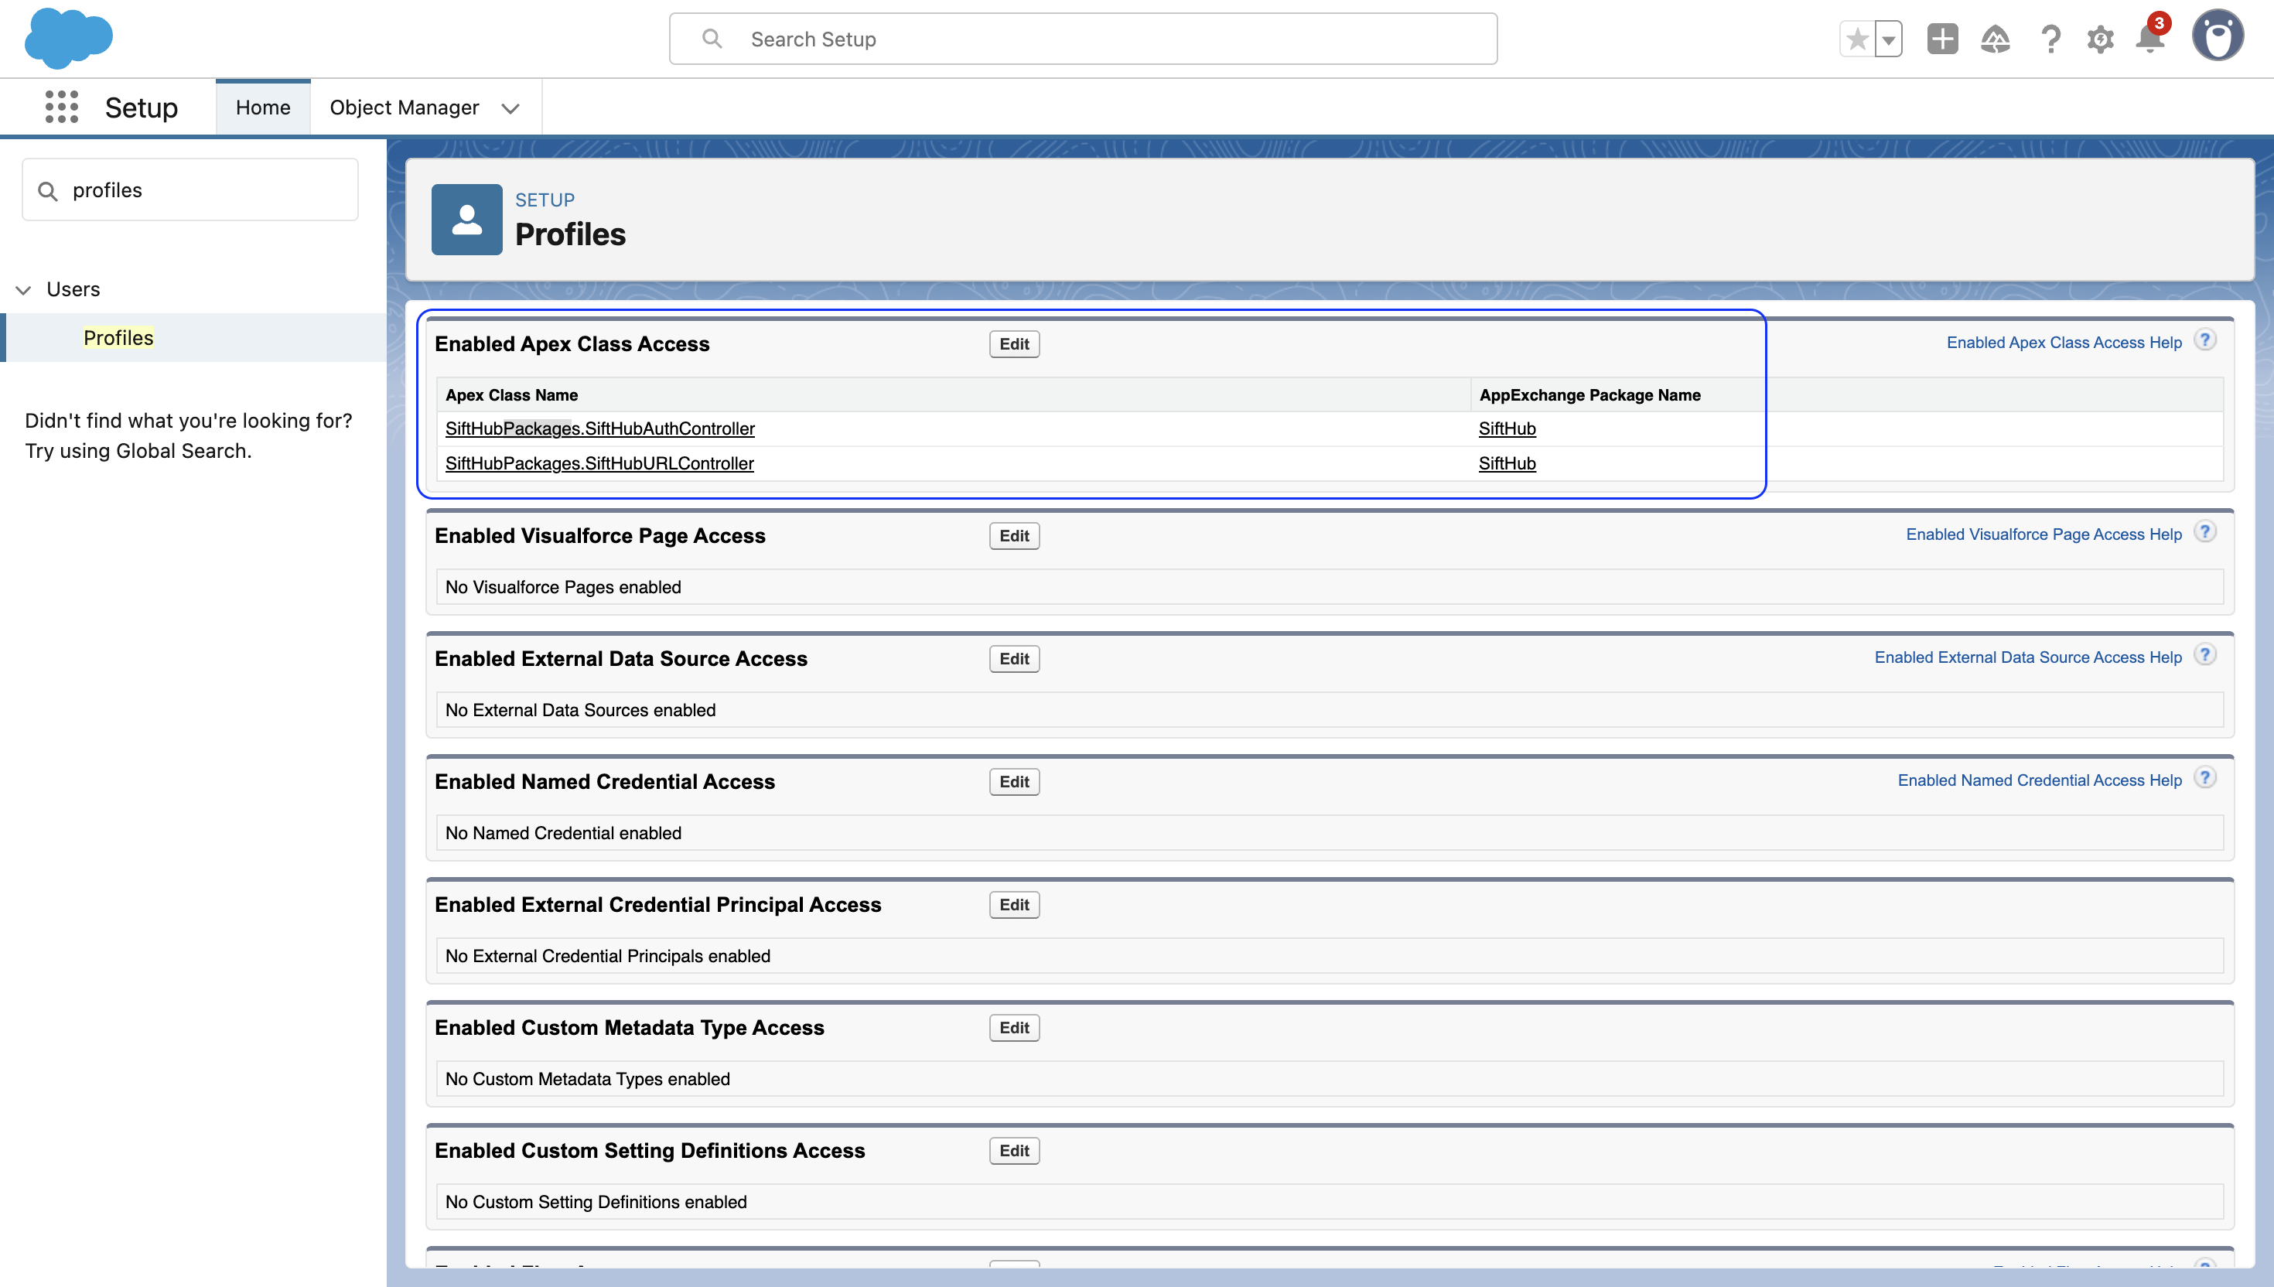The width and height of the screenshot is (2274, 1287).
Task: Expand the Object Manager tab dropdown
Action: (510, 108)
